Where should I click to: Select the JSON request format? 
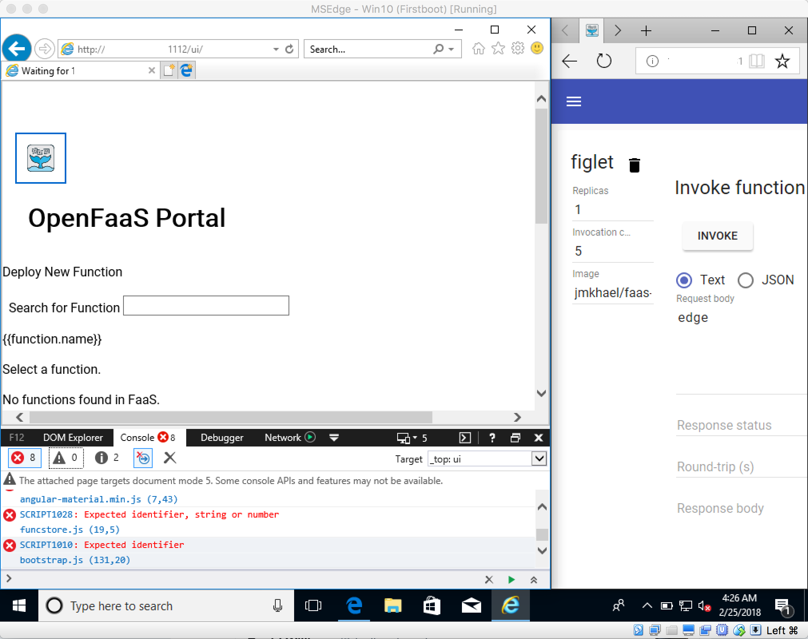click(x=745, y=280)
